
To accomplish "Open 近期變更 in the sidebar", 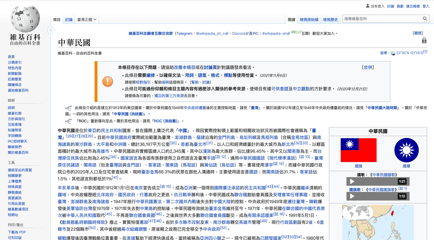I will pos(15,79).
